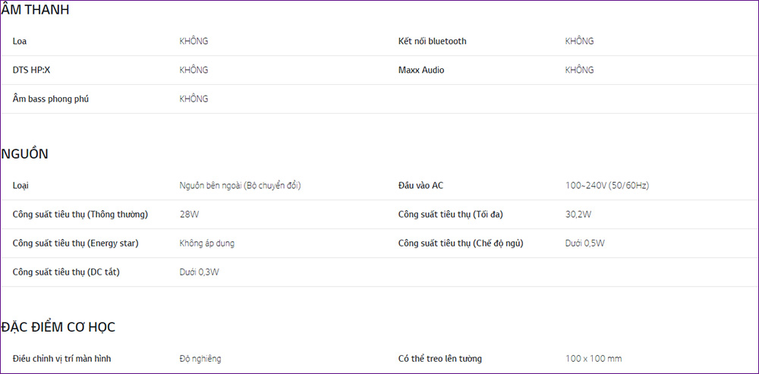Click the ĐẶC ĐIỂM CƠ HỌC heading
The image size is (759, 374).
(58, 328)
